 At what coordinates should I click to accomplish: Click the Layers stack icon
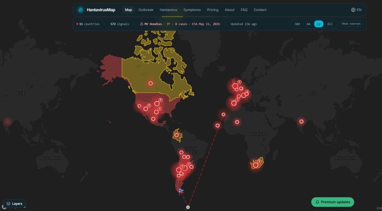point(8,204)
